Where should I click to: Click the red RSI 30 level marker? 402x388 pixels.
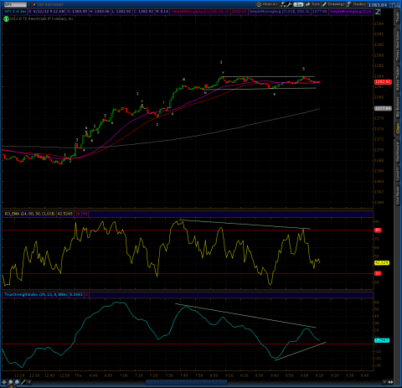tap(378, 273)
